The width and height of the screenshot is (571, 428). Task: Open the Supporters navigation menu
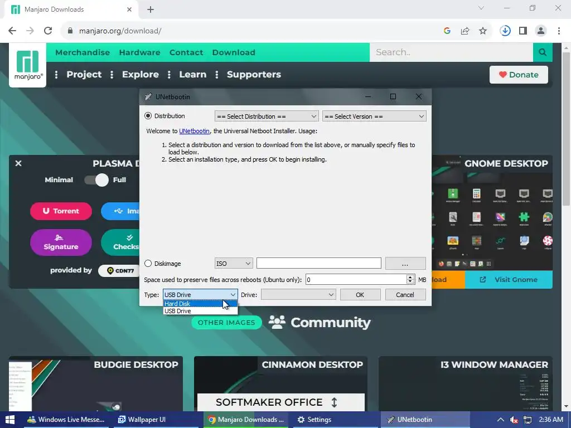[254, 74]
